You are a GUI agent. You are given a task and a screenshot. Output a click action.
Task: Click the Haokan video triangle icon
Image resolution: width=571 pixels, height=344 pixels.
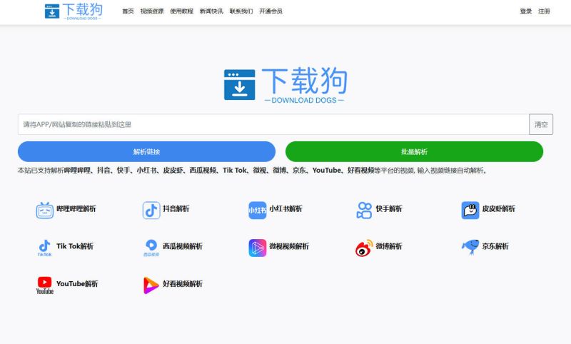151,285
